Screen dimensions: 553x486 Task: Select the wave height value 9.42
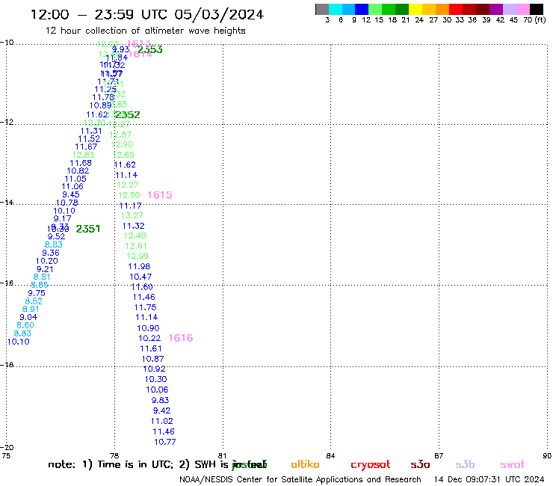click(162, 410)
